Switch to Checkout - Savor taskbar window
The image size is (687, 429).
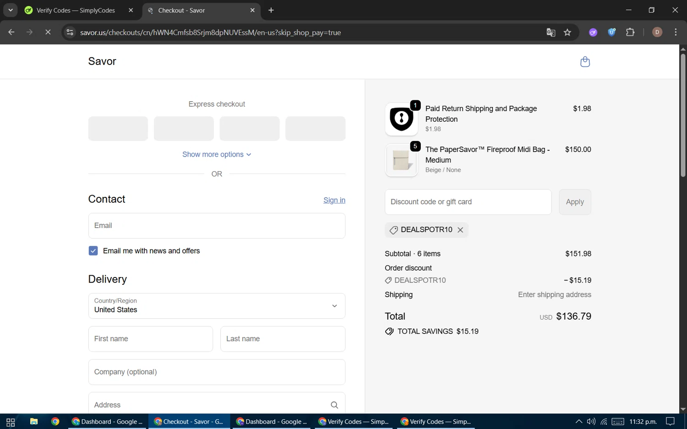tap(189, 422)
